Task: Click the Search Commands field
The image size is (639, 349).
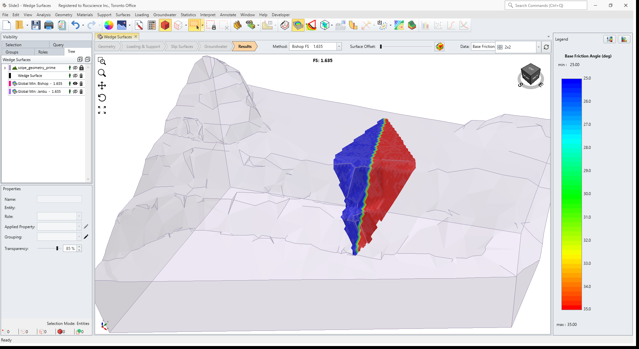Action: click(x=546, y=5)
